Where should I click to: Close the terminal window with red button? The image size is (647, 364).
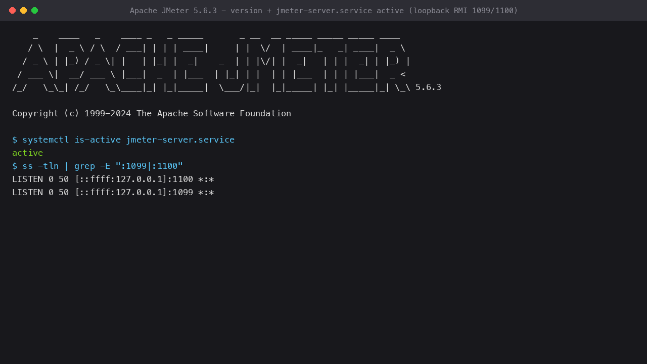[x=12, y=10]
